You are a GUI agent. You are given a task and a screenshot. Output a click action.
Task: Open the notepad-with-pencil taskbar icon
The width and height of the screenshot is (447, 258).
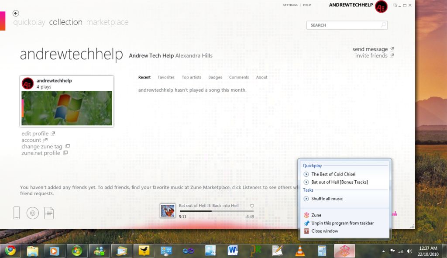pyautogui.click(x=277, y=251)
